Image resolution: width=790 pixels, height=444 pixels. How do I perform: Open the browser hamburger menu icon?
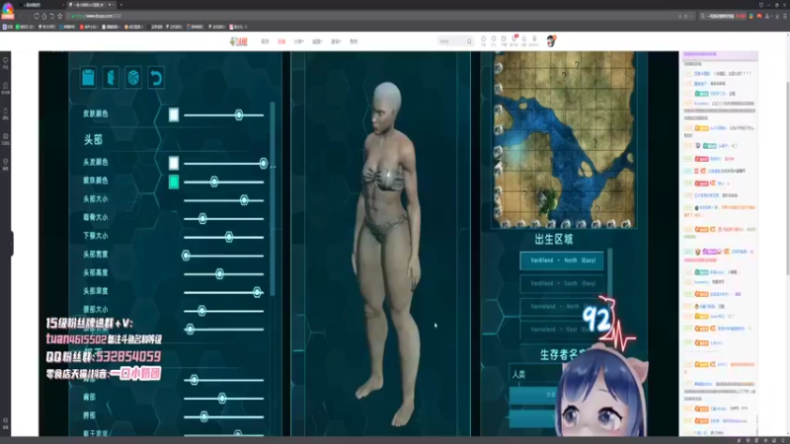(784, 16)
